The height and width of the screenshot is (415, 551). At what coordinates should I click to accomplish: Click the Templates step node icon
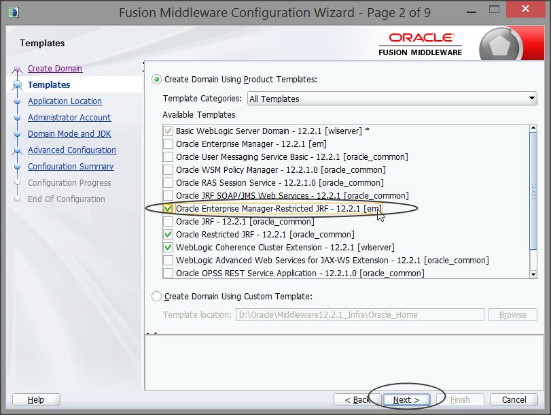coord(17,85)
